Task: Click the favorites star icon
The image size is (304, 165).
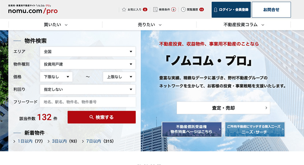Action: point(124,10)
